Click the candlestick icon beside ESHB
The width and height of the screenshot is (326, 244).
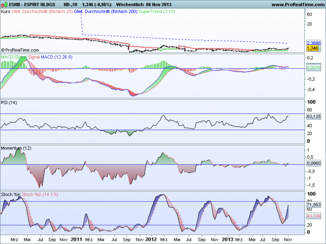(x=5, y=4)
